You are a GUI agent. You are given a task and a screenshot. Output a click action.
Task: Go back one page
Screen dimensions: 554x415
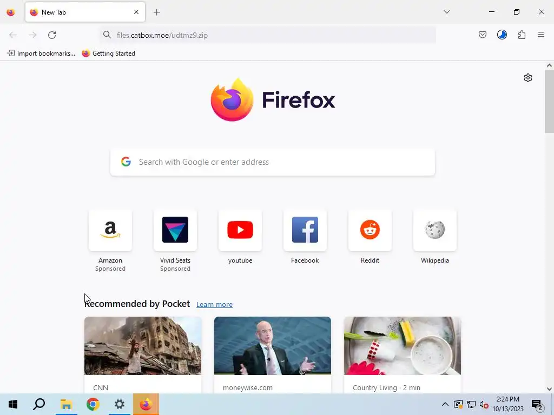point(13,35)
